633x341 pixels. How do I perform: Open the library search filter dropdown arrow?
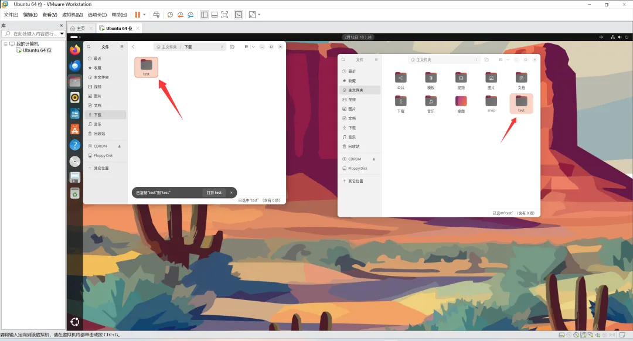(62, 33)
